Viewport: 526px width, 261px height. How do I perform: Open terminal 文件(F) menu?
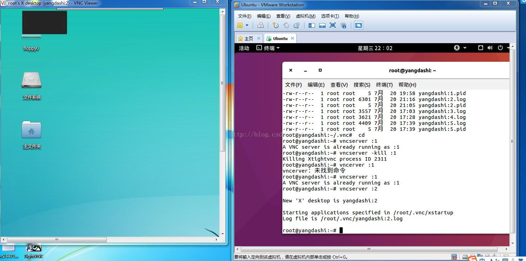293,85
